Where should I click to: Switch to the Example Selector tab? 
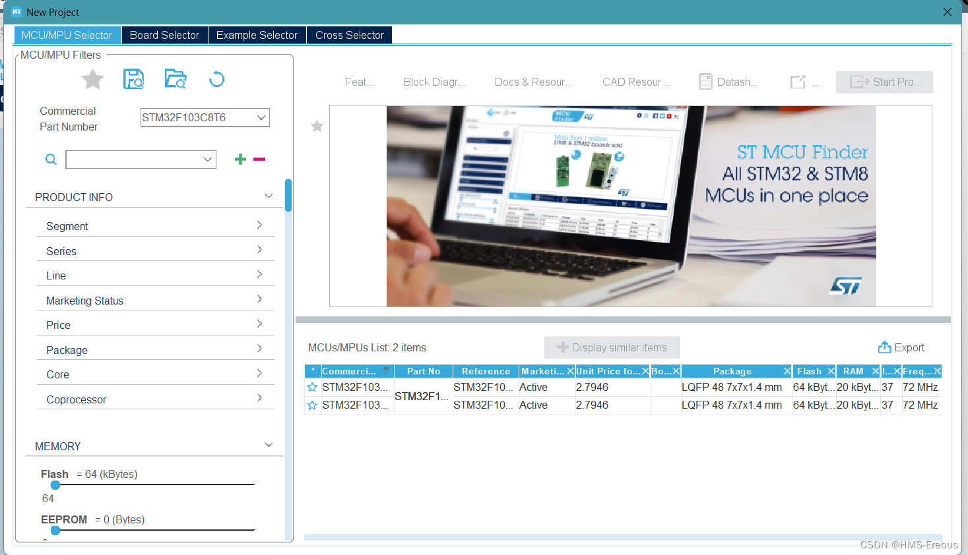pos(257,35)
